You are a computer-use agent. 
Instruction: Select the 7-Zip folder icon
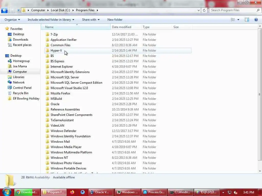click(x=47, y=34)
